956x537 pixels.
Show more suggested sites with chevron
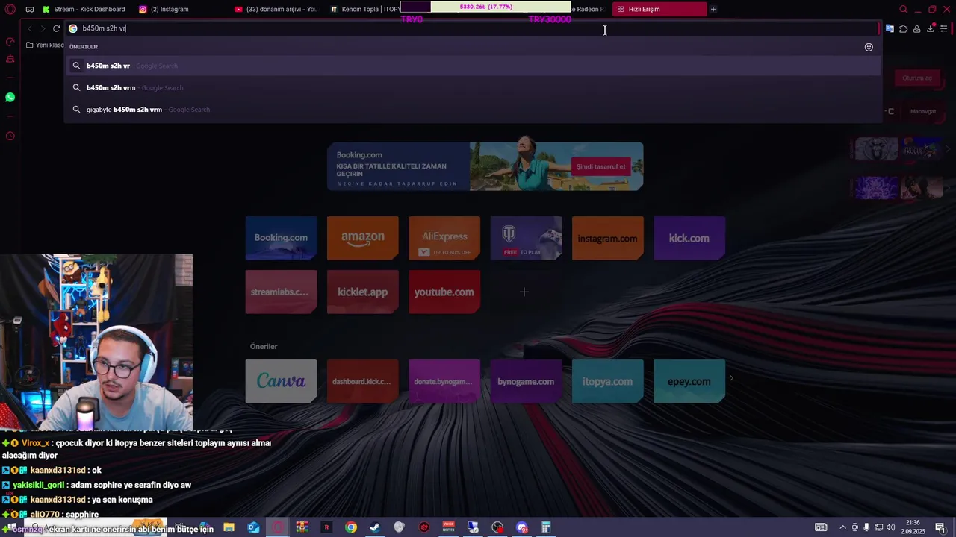731,379
